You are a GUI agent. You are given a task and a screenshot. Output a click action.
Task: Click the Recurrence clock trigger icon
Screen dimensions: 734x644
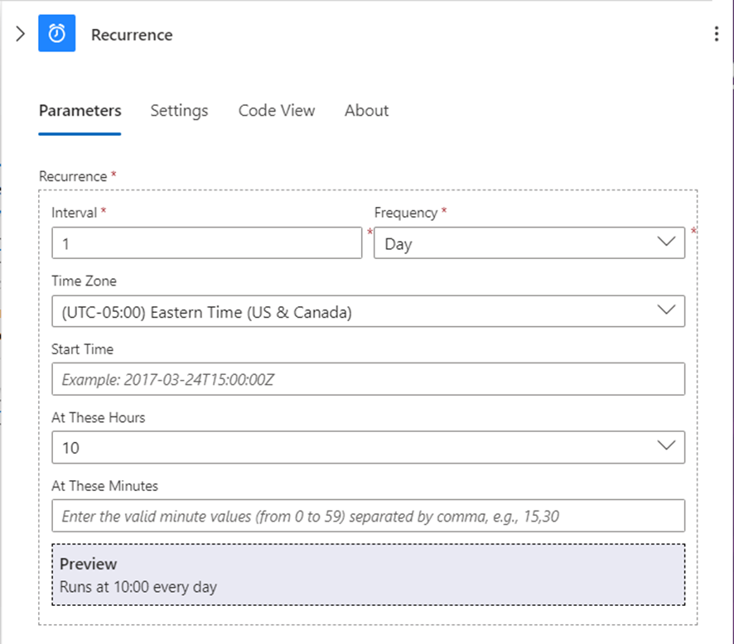[x=56, y=35]
